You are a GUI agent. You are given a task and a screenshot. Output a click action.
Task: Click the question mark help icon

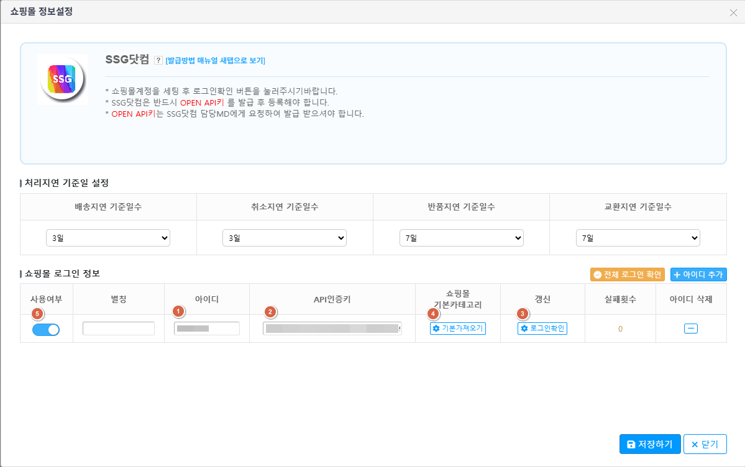coord(158,60)
